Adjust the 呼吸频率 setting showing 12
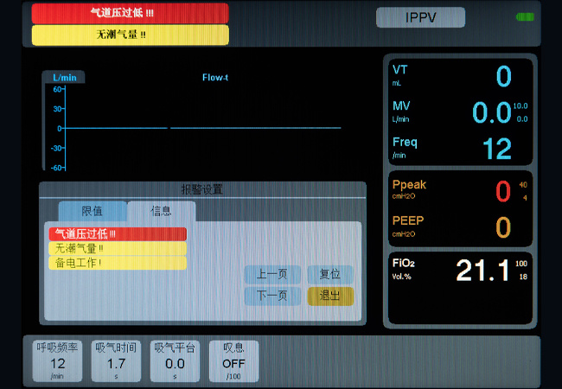The image size is (562, 389). point(58,360)
